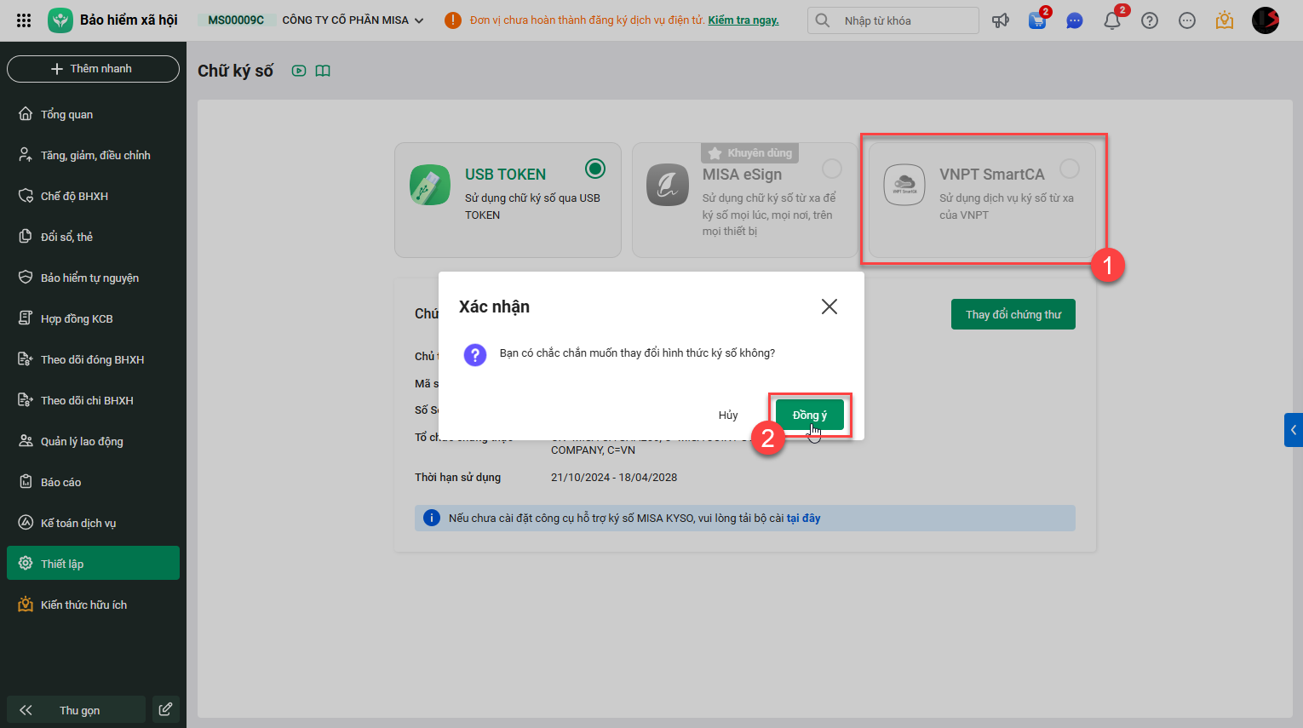Open the announcements megaphone icon
Screen dimensions: 1303x728
[1001, 20]
